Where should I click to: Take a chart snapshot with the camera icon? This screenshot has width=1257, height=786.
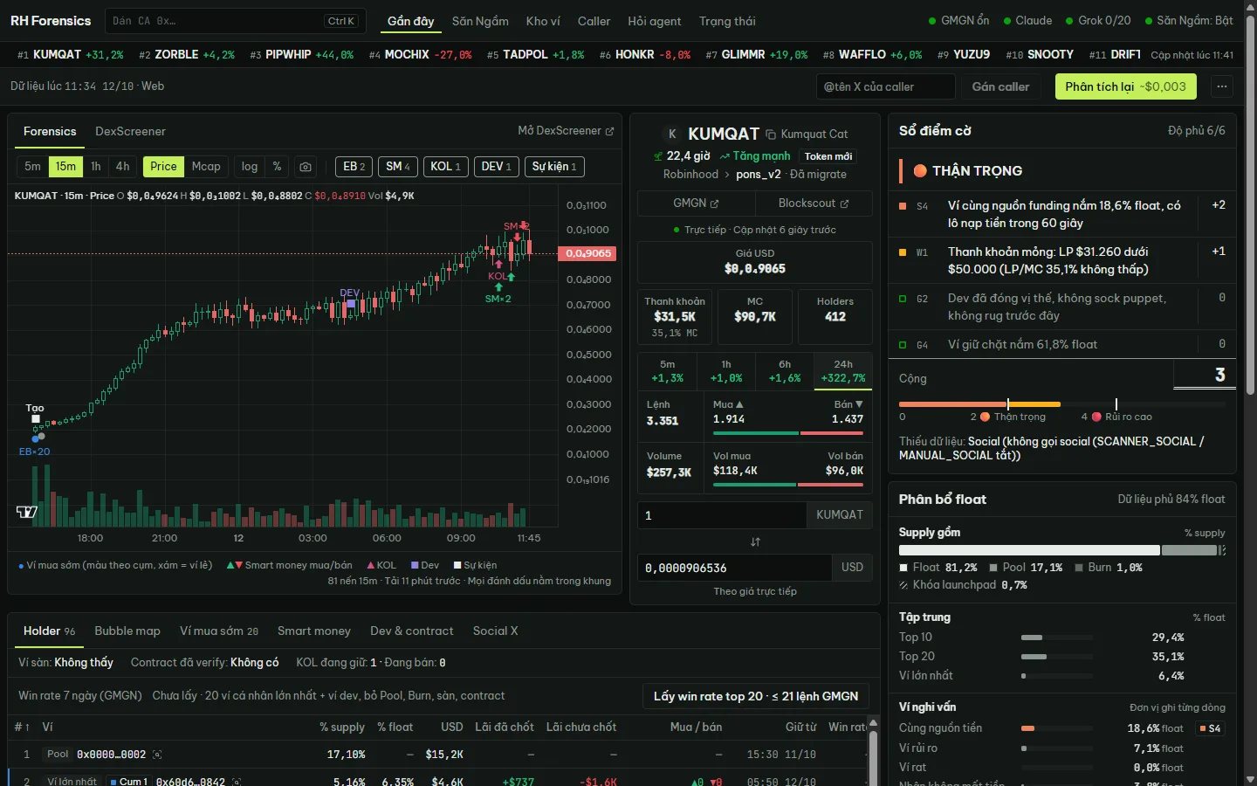[306, 167]
